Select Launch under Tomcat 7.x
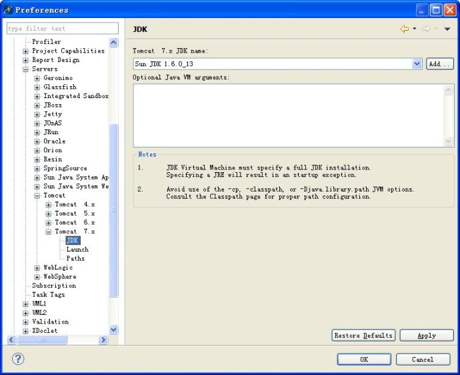The image size is (460, 375). (x=77, y=250)
